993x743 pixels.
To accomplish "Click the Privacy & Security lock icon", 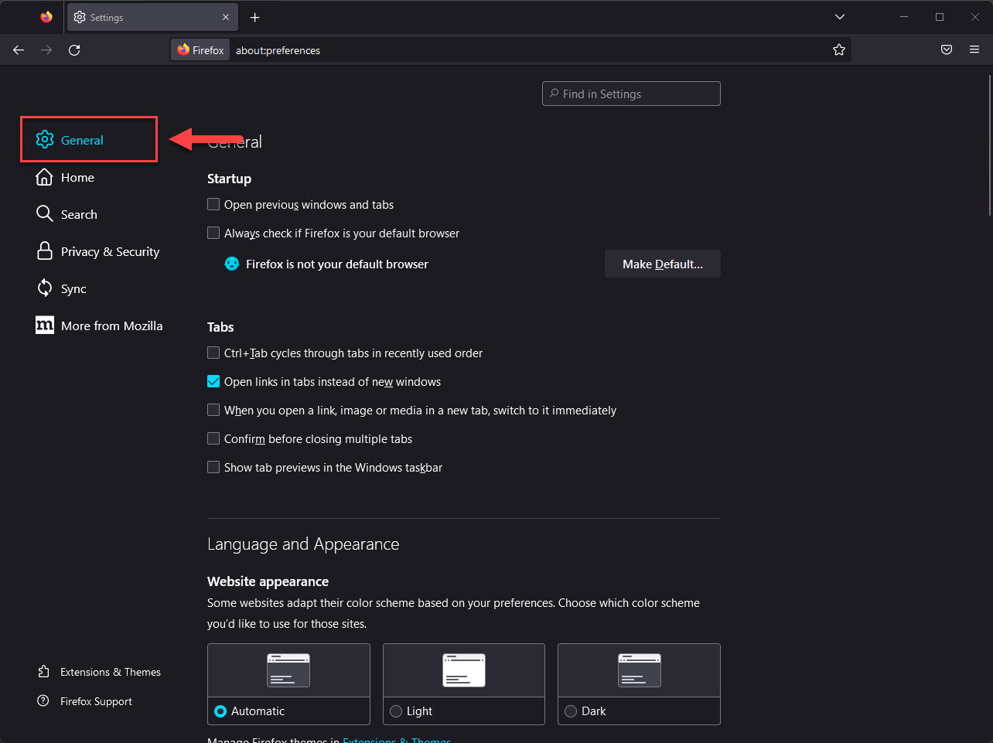I will pos(44,251).
